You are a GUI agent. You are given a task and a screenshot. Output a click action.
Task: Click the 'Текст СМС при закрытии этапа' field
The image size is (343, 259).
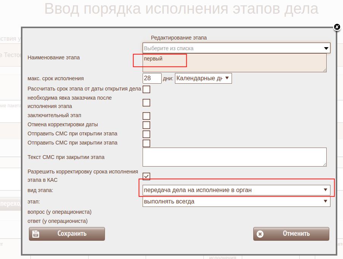[234, 157]
